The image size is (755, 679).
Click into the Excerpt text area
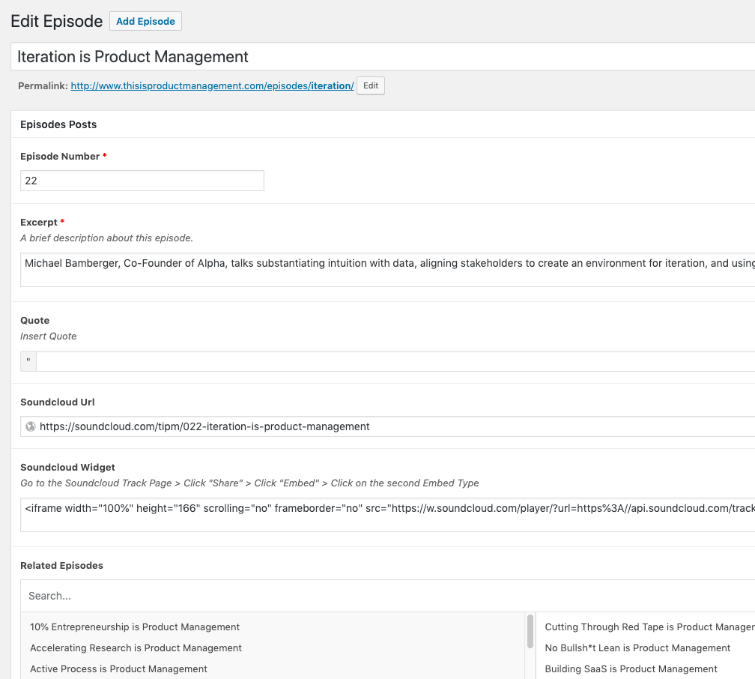click(x=388, y=270)
